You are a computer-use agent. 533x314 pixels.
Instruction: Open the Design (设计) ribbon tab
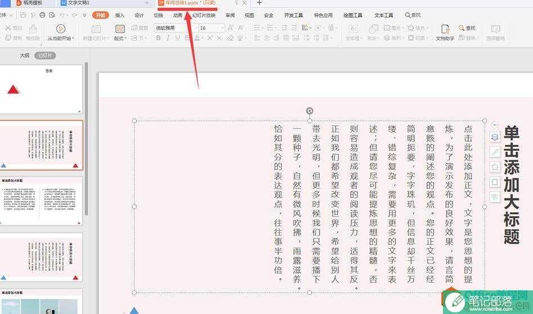pos(139,15)
